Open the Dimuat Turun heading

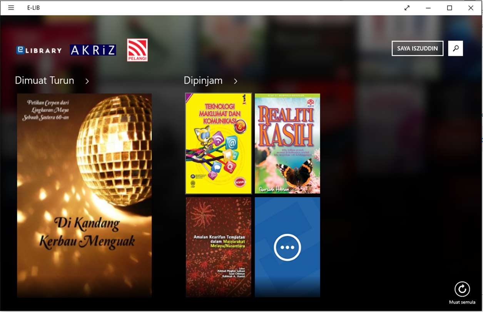[45, 81]
